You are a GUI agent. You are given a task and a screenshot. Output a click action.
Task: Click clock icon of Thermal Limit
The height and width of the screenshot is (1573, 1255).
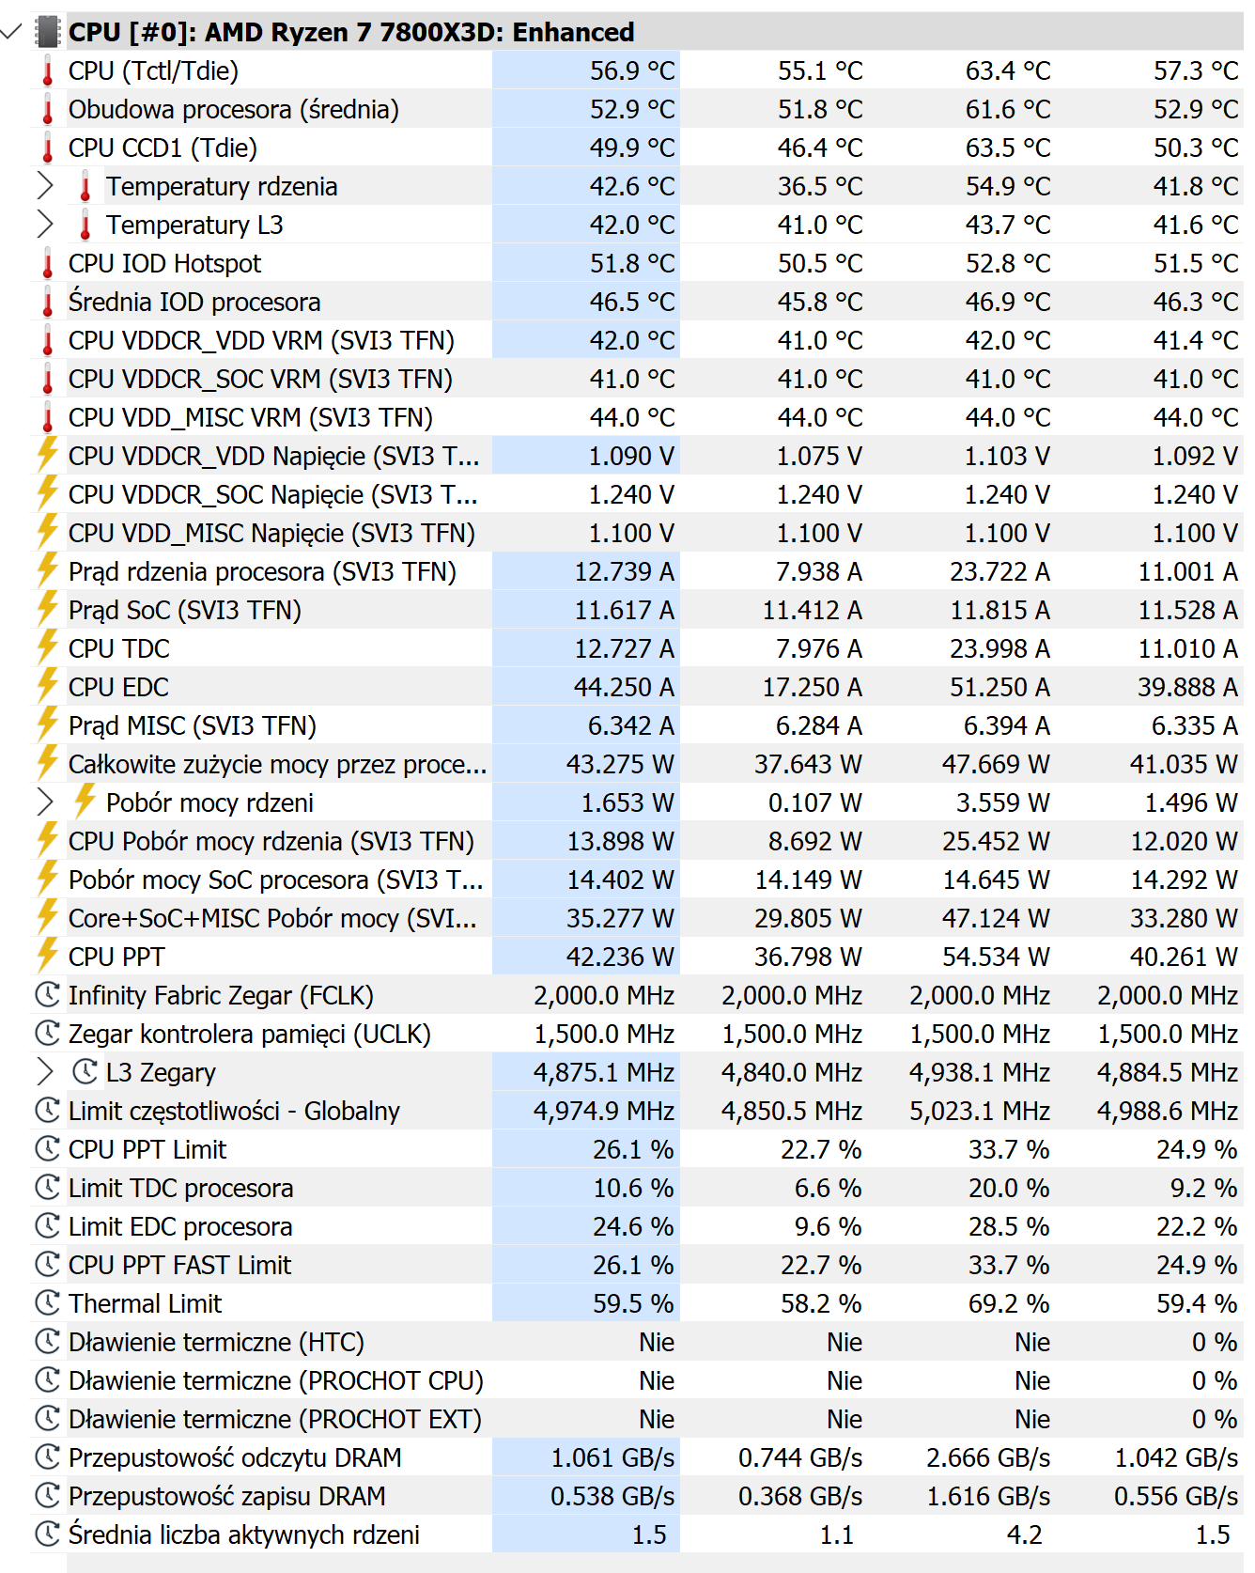tap(47, 1302)
